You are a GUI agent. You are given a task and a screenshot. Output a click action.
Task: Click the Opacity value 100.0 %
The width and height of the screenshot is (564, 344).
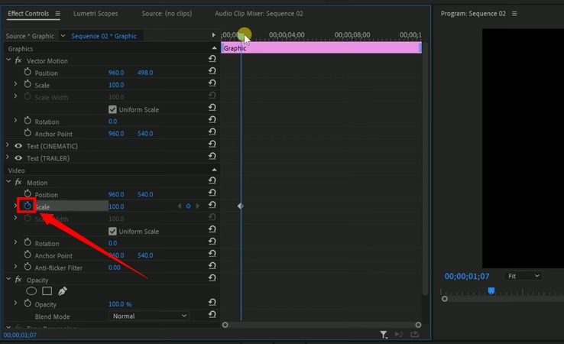(x=119, y=304)
